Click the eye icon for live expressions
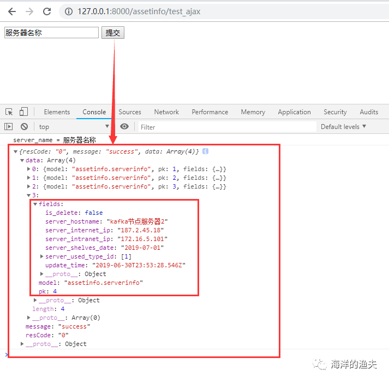The image size is (389, 381). (124, 126)
